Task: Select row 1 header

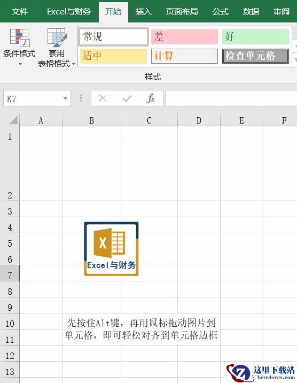Action: pyautogui.click(x=10, y=134)
